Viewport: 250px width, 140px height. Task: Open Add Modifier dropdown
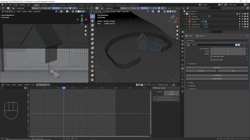(217, 40)
